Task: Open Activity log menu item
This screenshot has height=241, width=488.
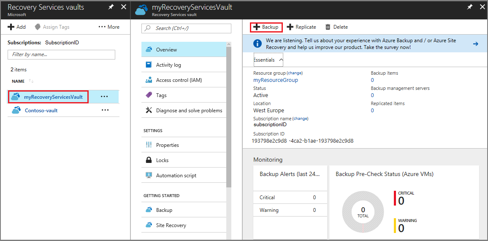Action: pos(184,65)
